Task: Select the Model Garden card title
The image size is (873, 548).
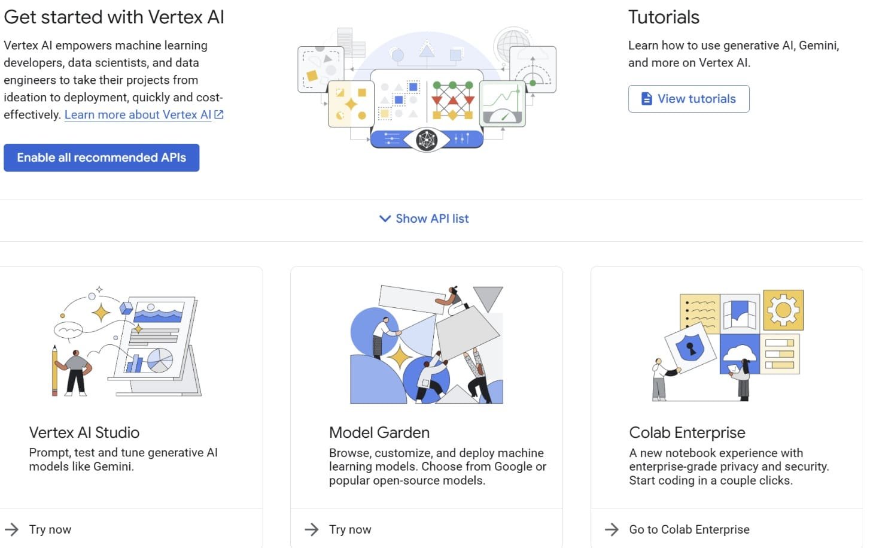Action: (x=379, y=432)
